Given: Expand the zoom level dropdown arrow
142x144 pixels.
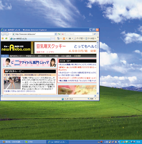Looking at the screenshot, I should (x=95, y=99).
